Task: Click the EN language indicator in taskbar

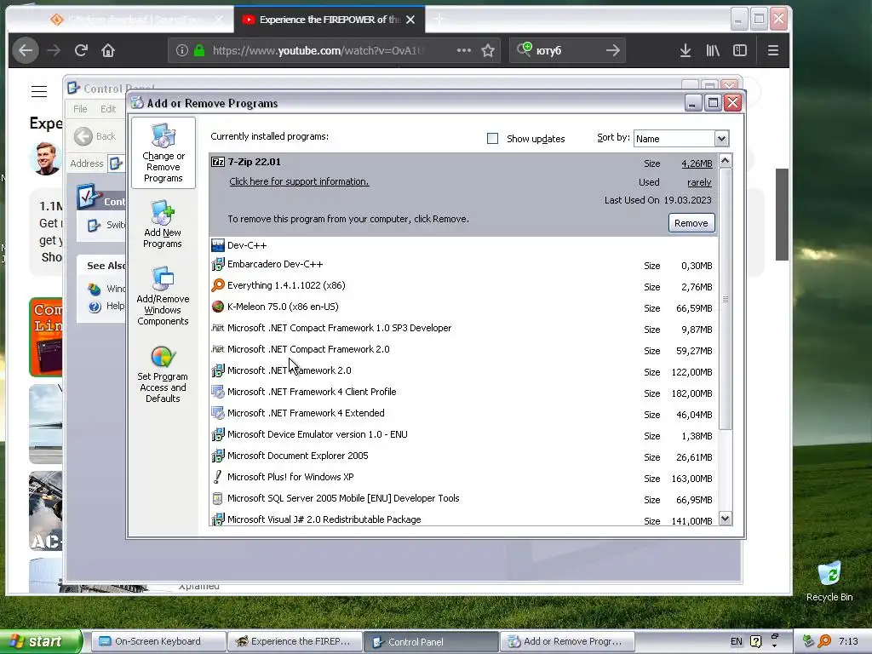Action: pyautogui.click(x=737, y=641)
